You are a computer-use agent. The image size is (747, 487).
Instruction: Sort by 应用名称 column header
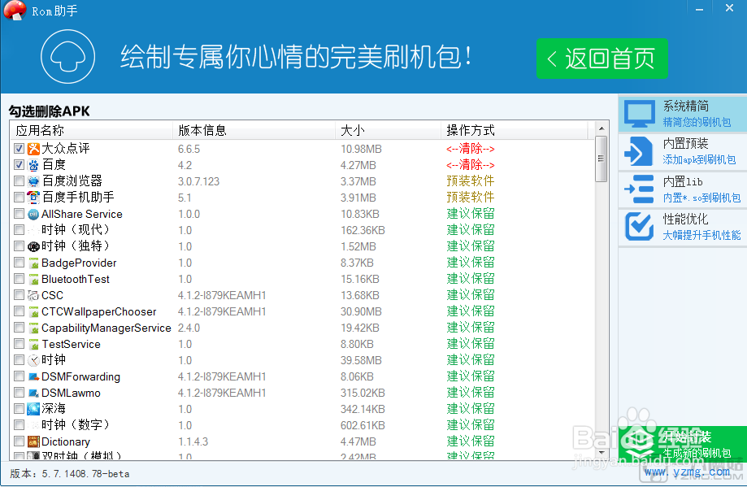(92, 130)
